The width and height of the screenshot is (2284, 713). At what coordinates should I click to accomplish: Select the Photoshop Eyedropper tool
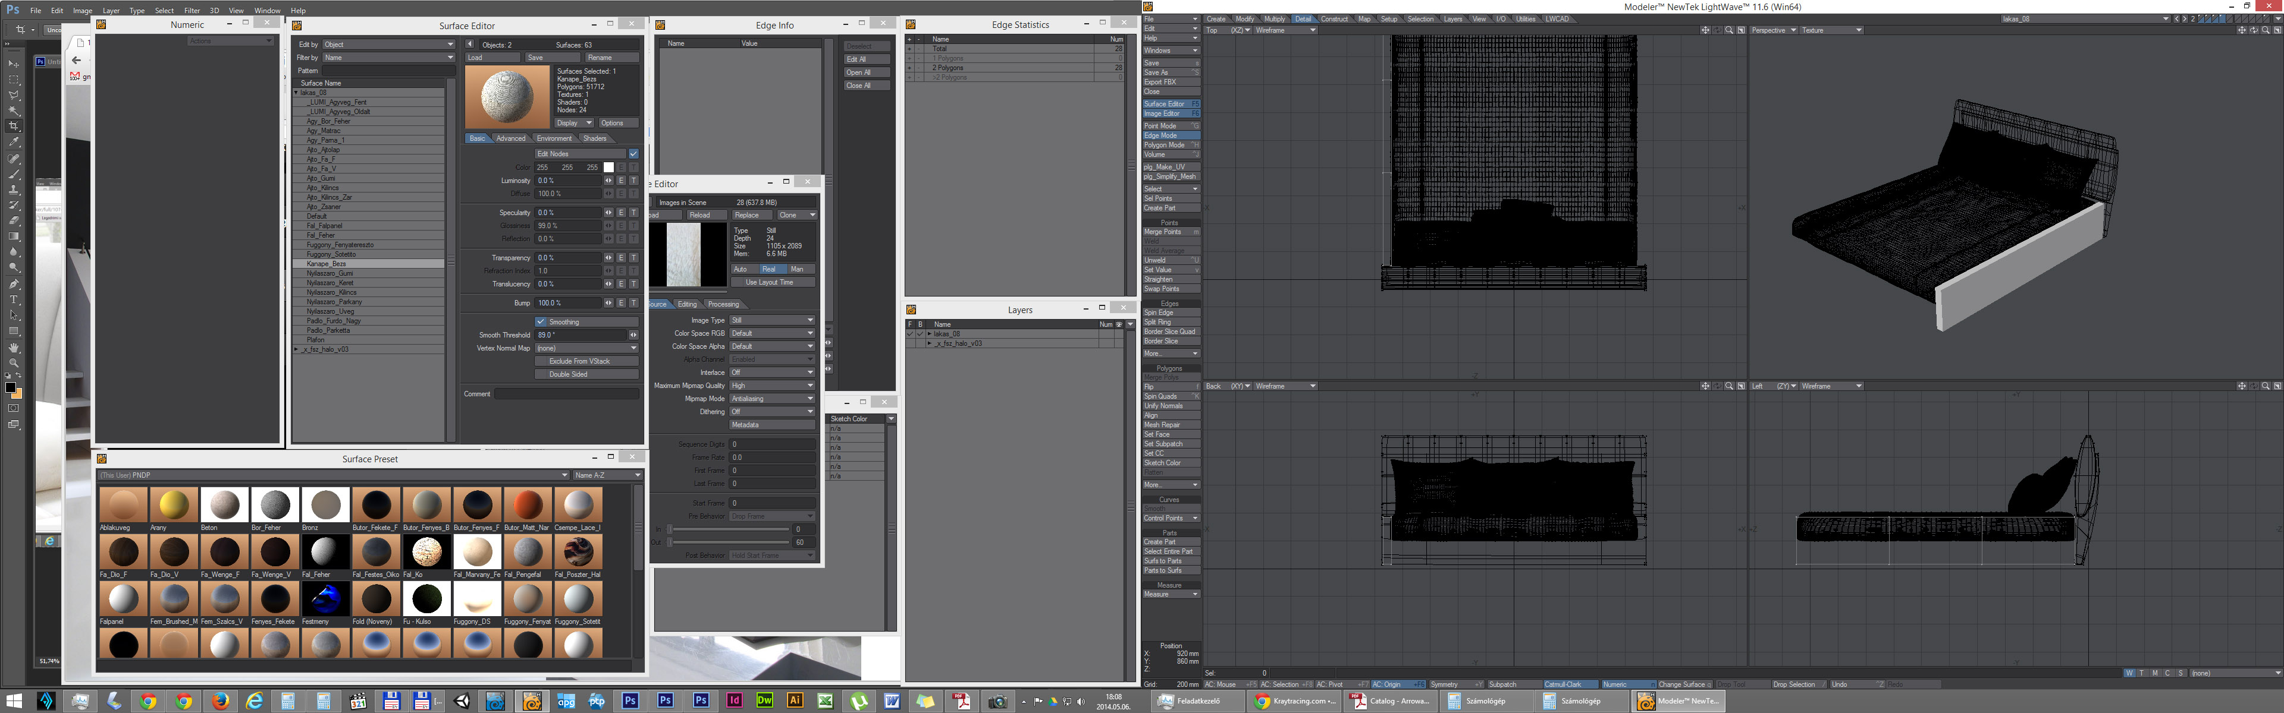pyautogui.click(x=13, y=142)
